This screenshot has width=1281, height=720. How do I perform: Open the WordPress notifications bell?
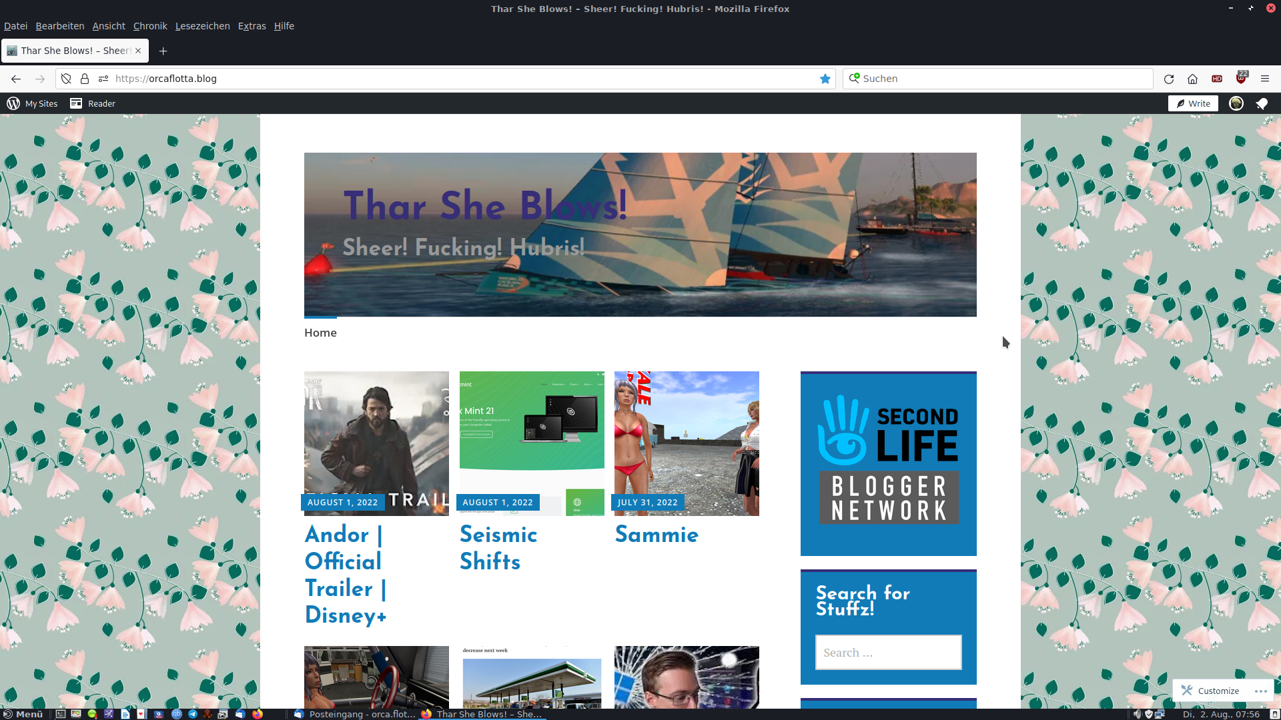pyautogui.click(x=1262, y=103)
